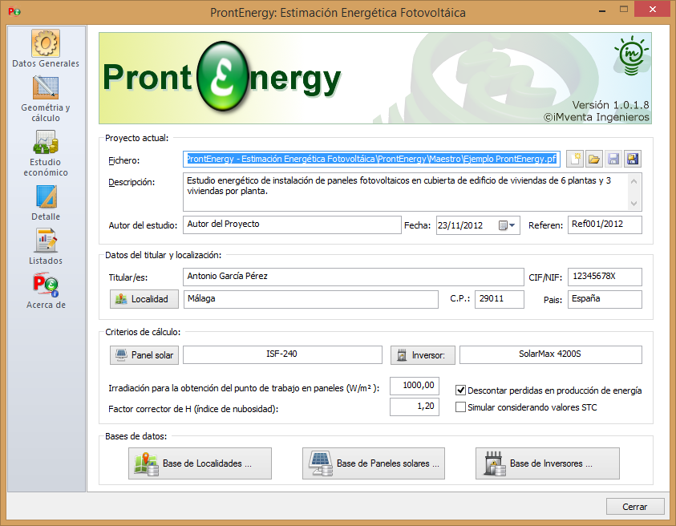
Task: Click the CIF/NIF field
Action: coord(605,277)
